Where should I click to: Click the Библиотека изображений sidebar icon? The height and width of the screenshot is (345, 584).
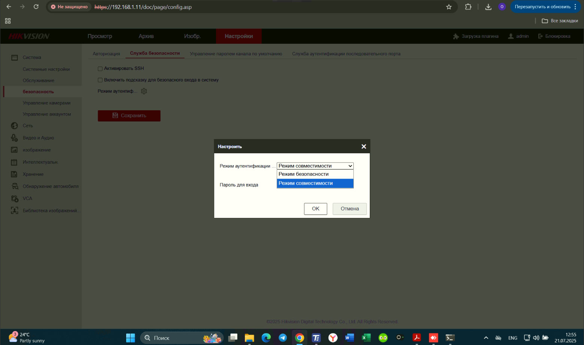tap(14, 210)
